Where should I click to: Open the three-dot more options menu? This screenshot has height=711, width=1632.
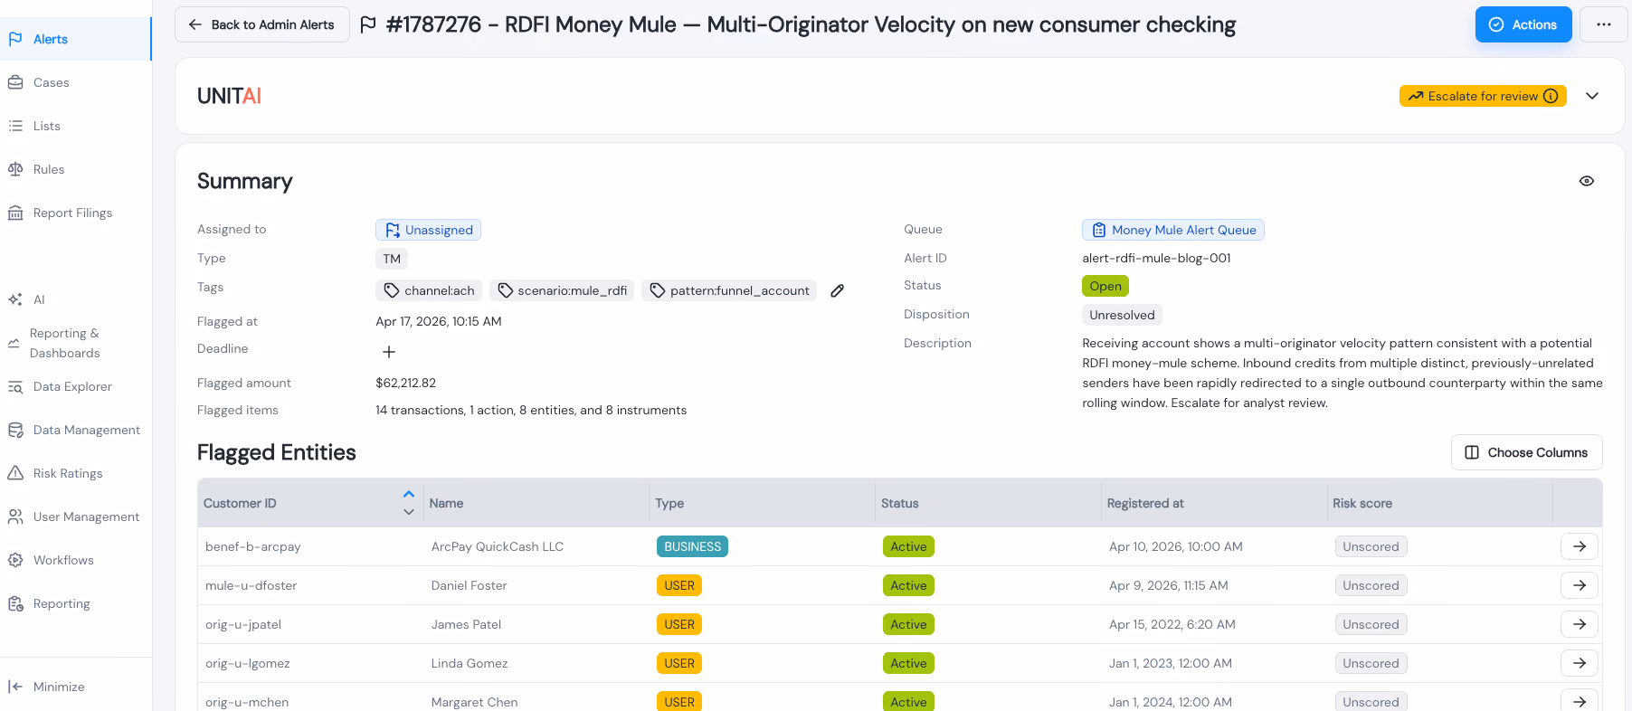(x=1604, y=24)
